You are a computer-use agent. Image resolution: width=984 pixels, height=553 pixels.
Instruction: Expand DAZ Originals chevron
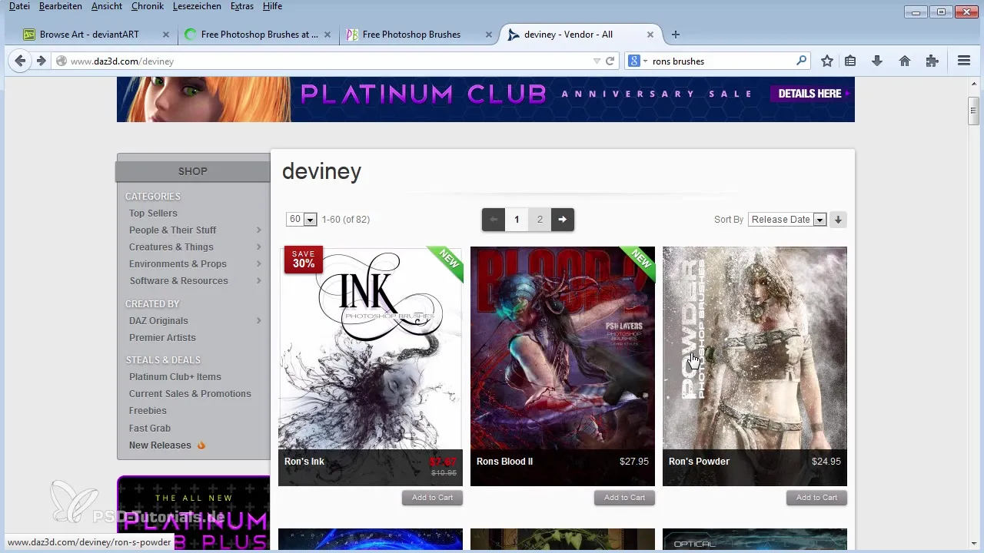point(259,321)
